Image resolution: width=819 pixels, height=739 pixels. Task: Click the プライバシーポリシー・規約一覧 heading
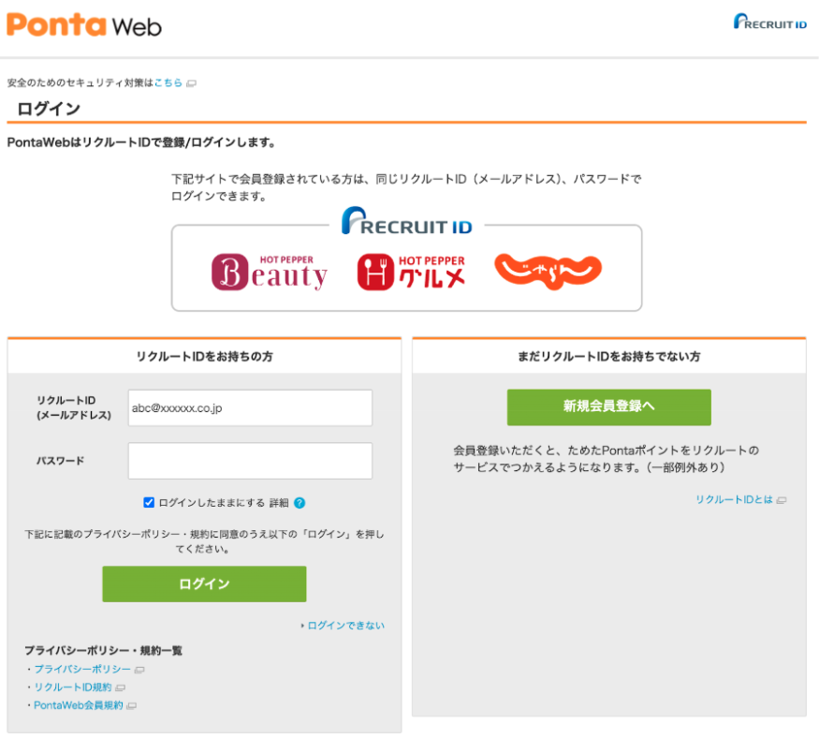click(103, 651)
